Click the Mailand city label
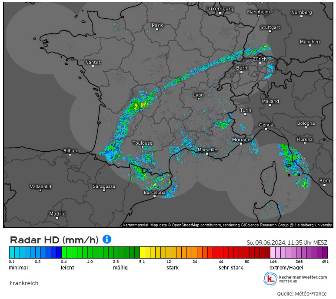 tap(270, 101)
